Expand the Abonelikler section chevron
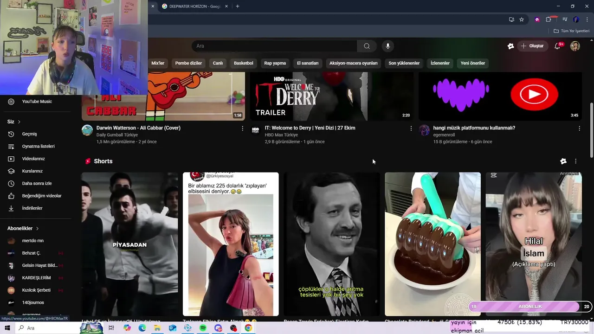The height and width of the screenshot is (334, 594). tap(37, 228)
